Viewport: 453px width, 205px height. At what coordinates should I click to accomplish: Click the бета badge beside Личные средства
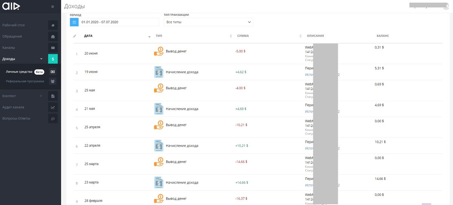pyautogui.click(x=39, y=72)
